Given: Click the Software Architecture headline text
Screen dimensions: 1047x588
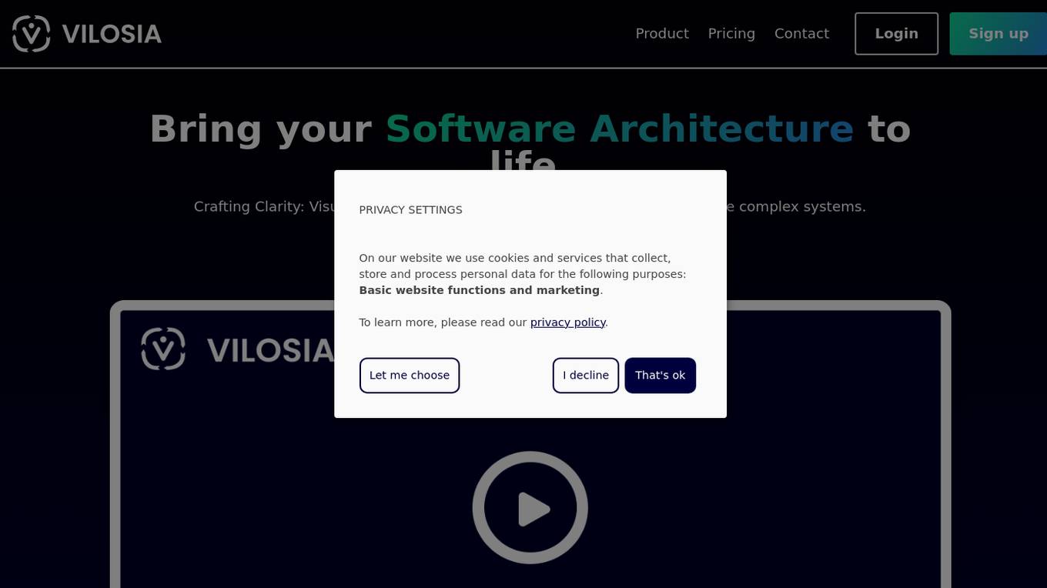Looking at the screenshot, I should [620, 129].
